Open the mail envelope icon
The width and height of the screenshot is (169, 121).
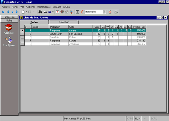pyautogui.click(x=67, y=12)
